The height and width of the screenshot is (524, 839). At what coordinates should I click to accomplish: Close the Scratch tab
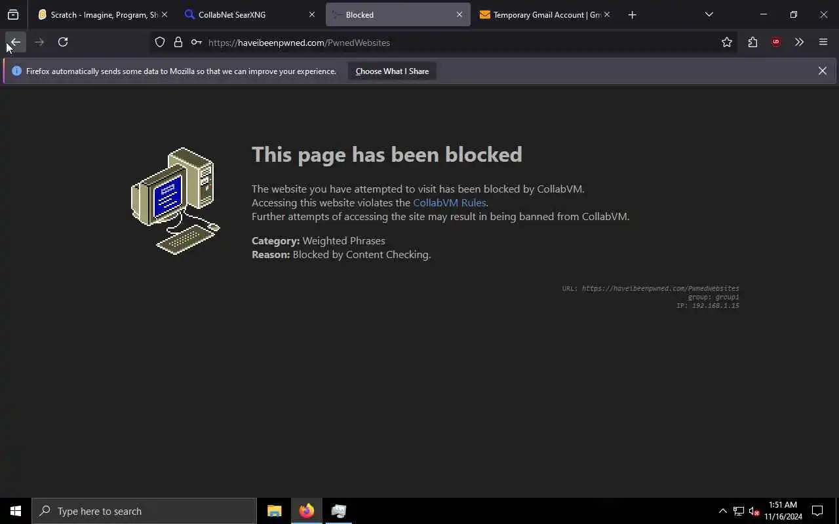pyautogui.click(x=165, y=14)
